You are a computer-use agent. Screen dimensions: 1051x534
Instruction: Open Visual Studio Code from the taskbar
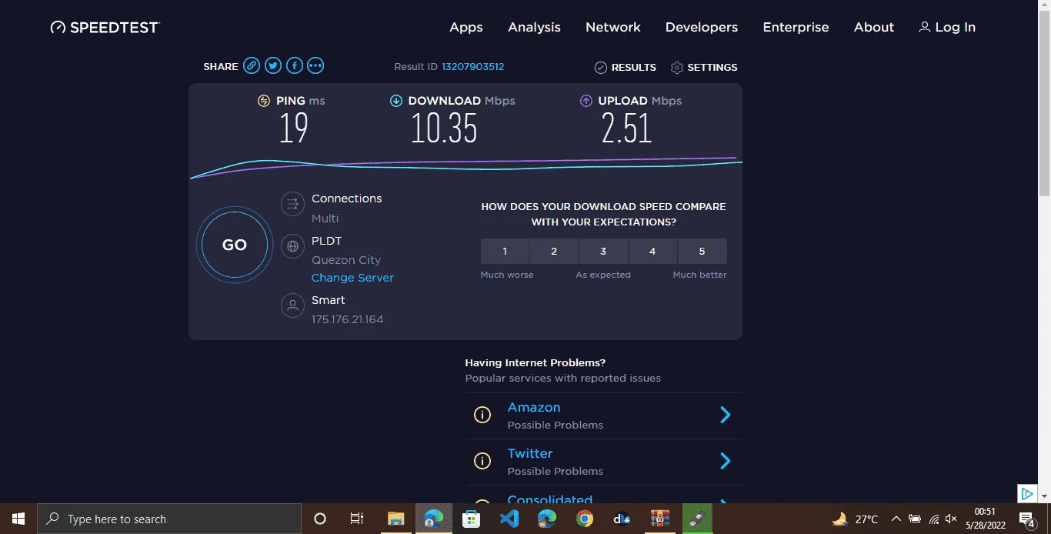[509, 519]
